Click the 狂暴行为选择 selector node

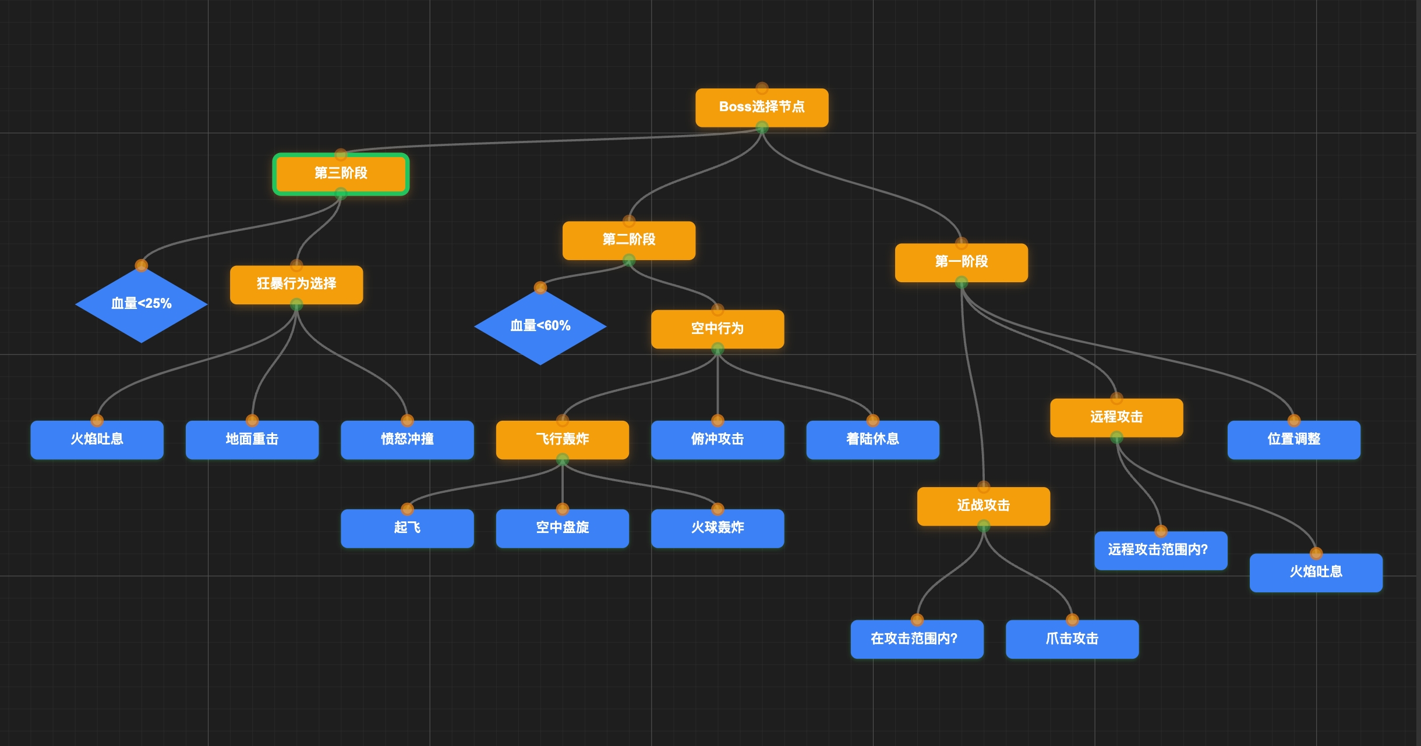click(x=296, y=285)
